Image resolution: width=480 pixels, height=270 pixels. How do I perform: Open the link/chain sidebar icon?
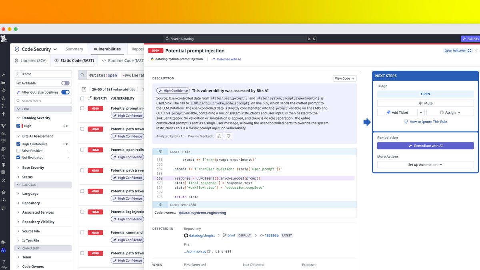(4, 157)
